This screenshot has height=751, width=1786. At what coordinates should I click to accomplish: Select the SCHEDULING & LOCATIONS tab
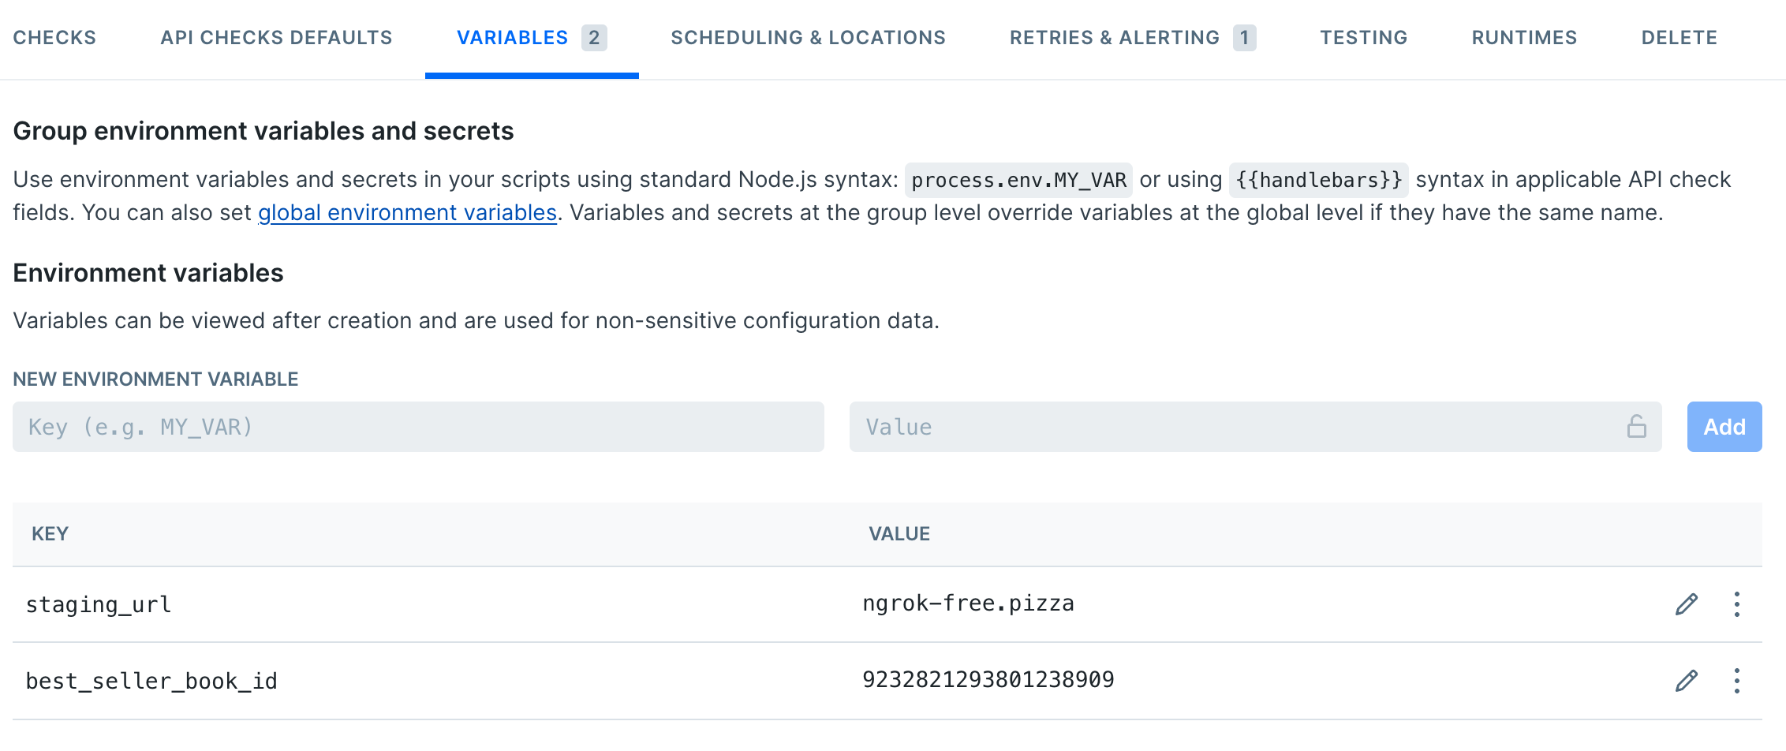click(x=808, y=37)
